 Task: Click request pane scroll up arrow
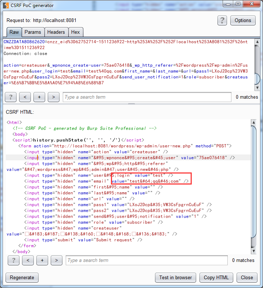[257, 42]
